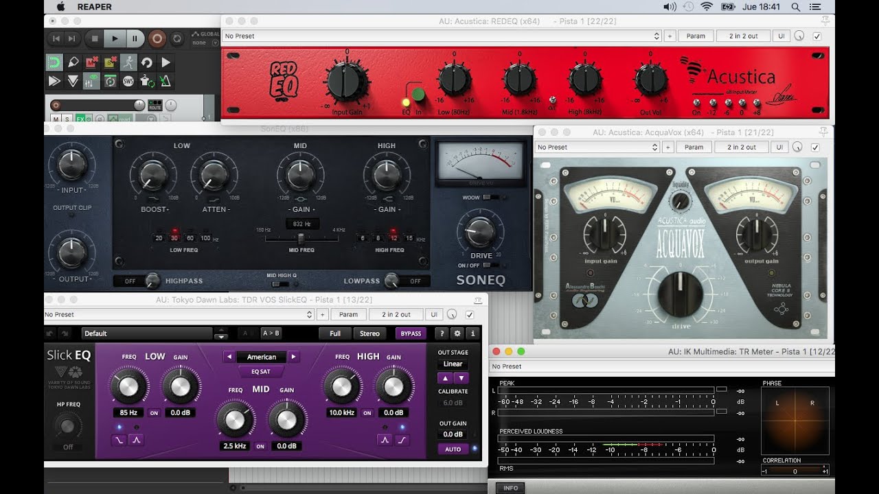The width and height of the screenshot is (879, 494).
Task: Toggle the SlickEQ BYPASS button
Action: pos(411,333)
